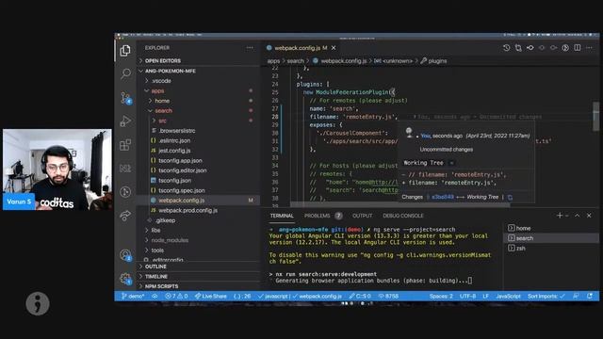Expand the OPEN EDITORS section
The image size is (603, 339).
point(199,60)
